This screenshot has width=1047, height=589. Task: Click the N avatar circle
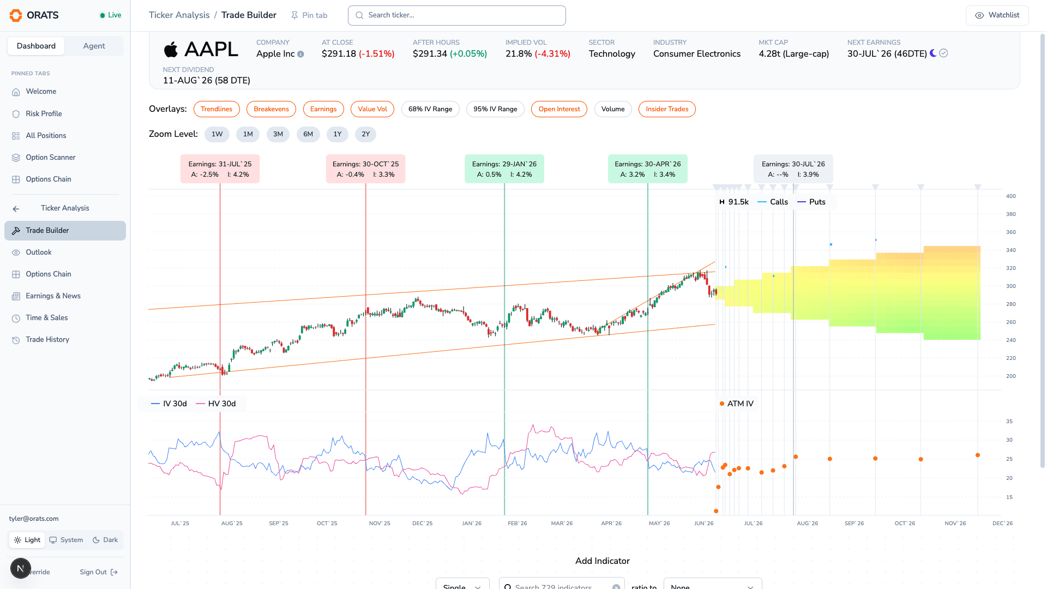point(21,568)
